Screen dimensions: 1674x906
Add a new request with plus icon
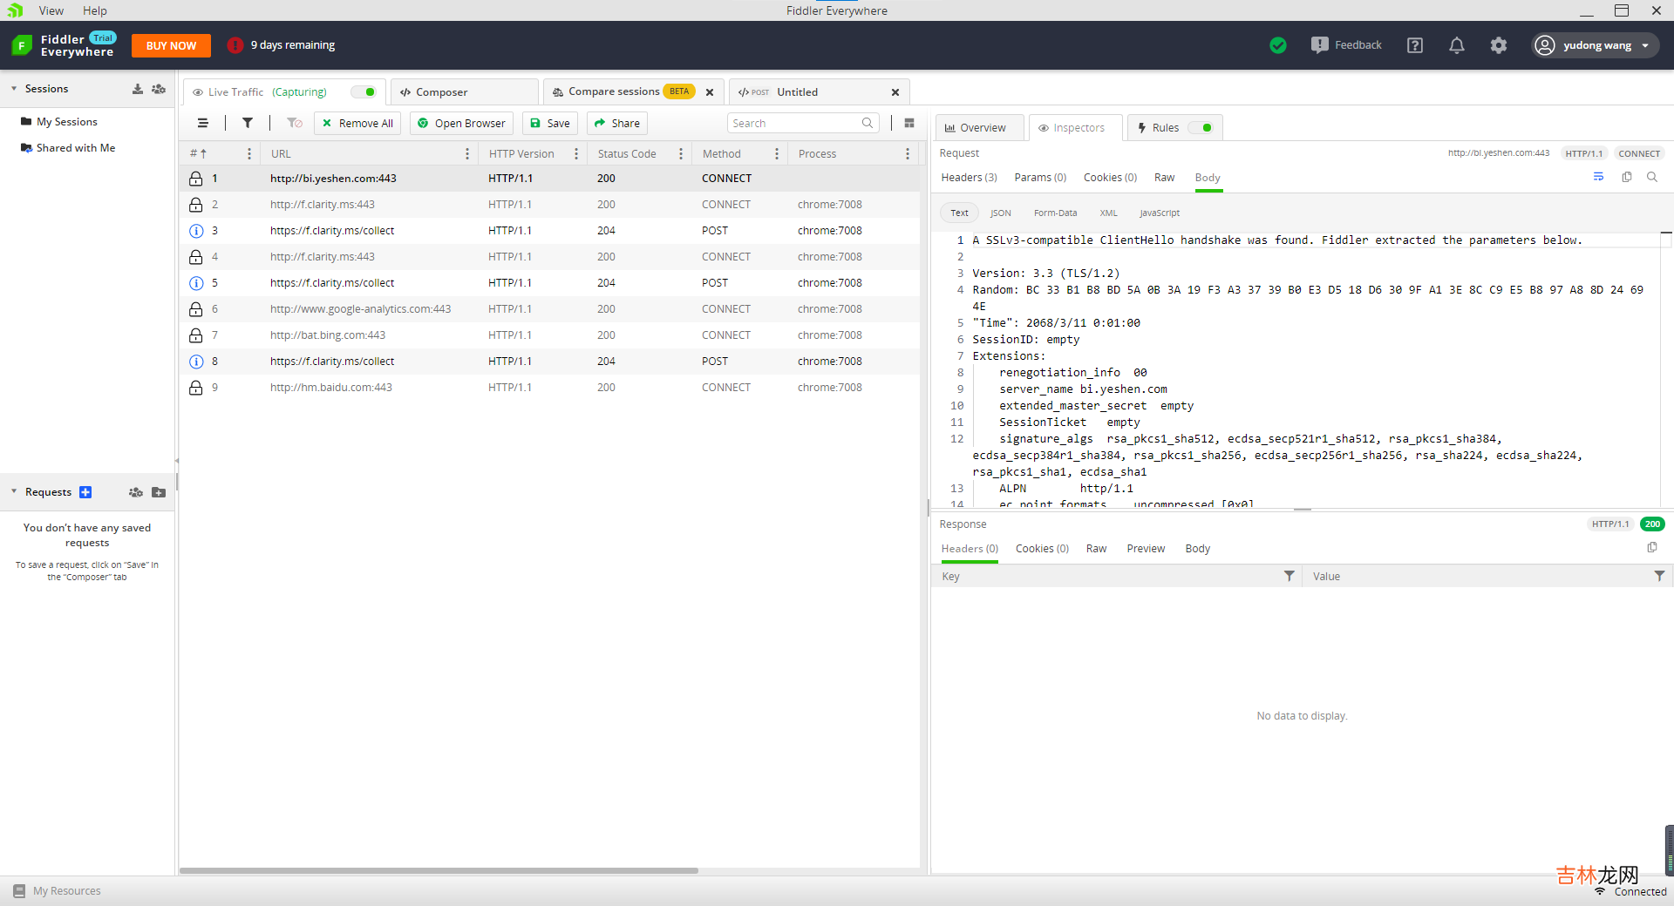(85, 492)
